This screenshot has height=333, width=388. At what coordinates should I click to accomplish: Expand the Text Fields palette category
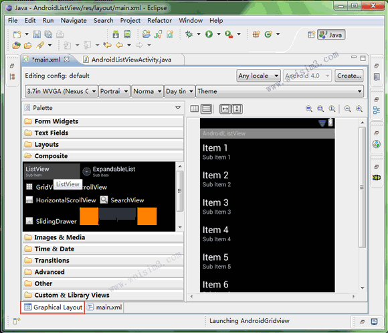[x=103, y=133]
